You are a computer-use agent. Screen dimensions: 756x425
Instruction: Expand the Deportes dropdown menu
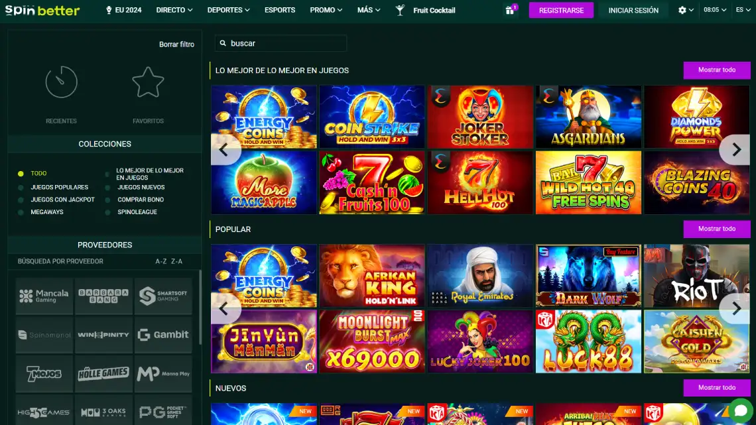pyautogui.click(x=228, y=10)
